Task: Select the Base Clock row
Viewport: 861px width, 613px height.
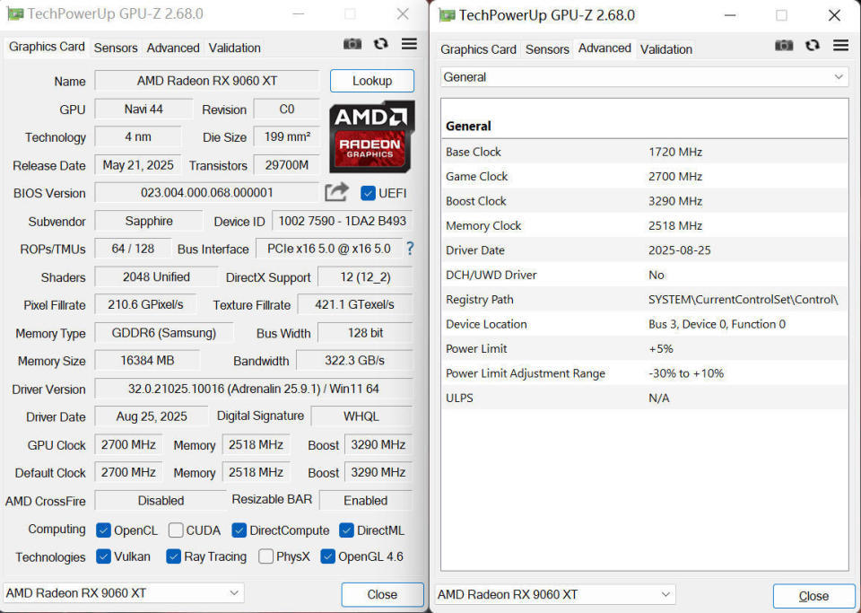Action: pos(645,152)
